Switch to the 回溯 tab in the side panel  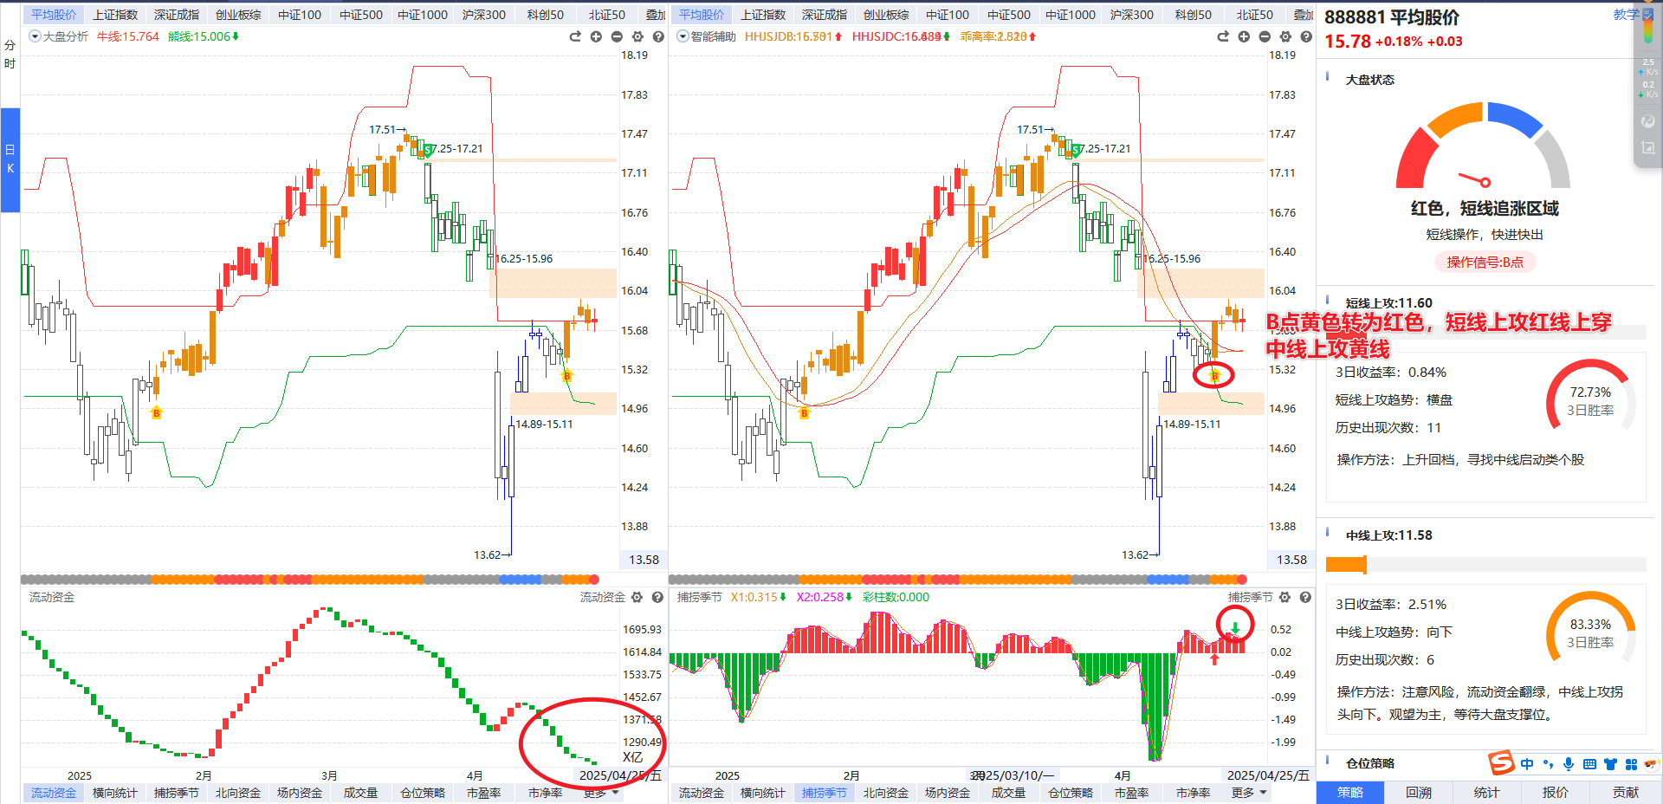(x=1419, y=793)
